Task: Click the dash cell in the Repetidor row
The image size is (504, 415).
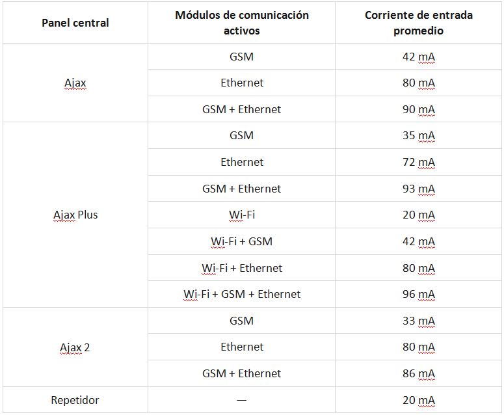Action: coord(241,400)
